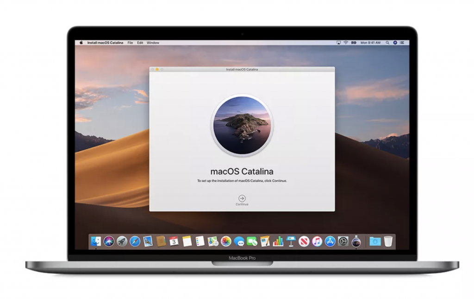
Task: Open Launchpad rocket icon
Action: (122, 241)
